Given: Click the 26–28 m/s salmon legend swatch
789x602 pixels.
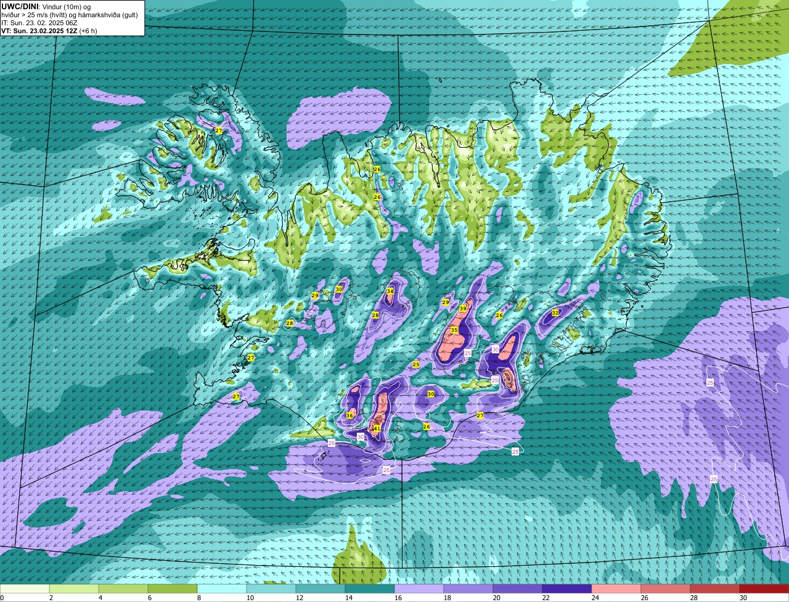Looking at the screenshot, I should (x=666, y=589).
